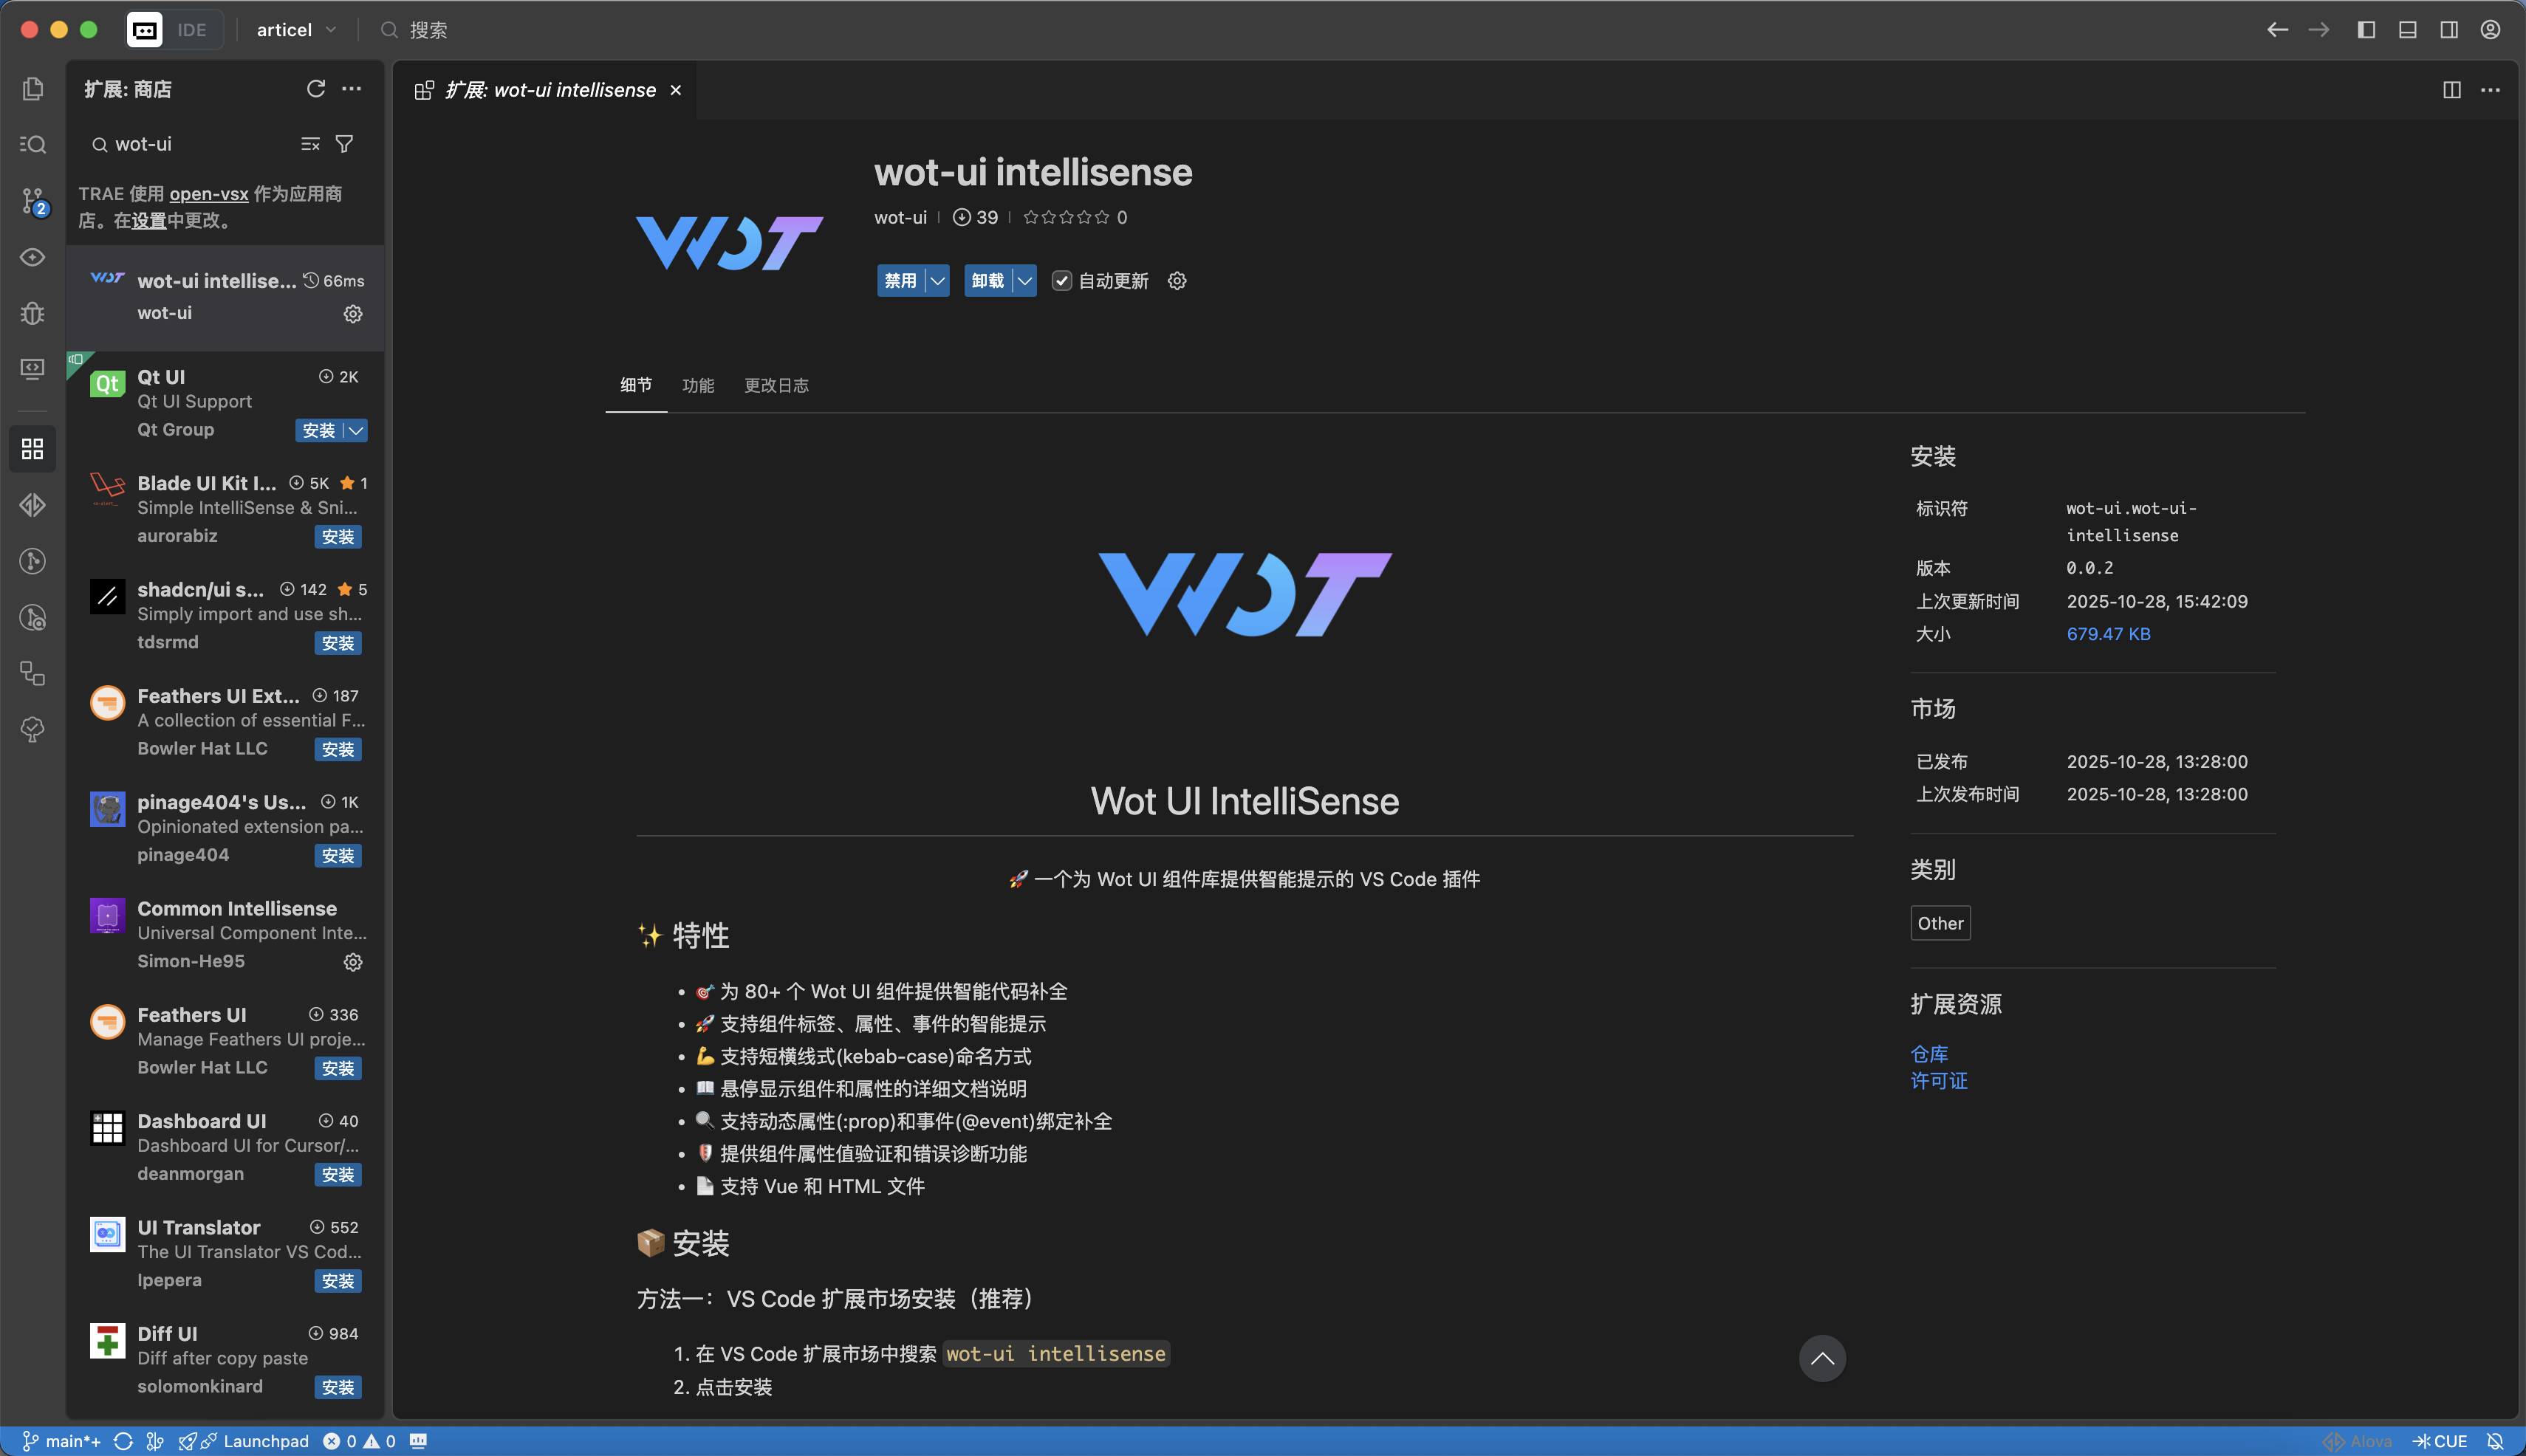Viewport: 2526px width, 1456px height.
Task: Expand the 卸载 button dropdown arrow
Action: (x=1024, y=281)
